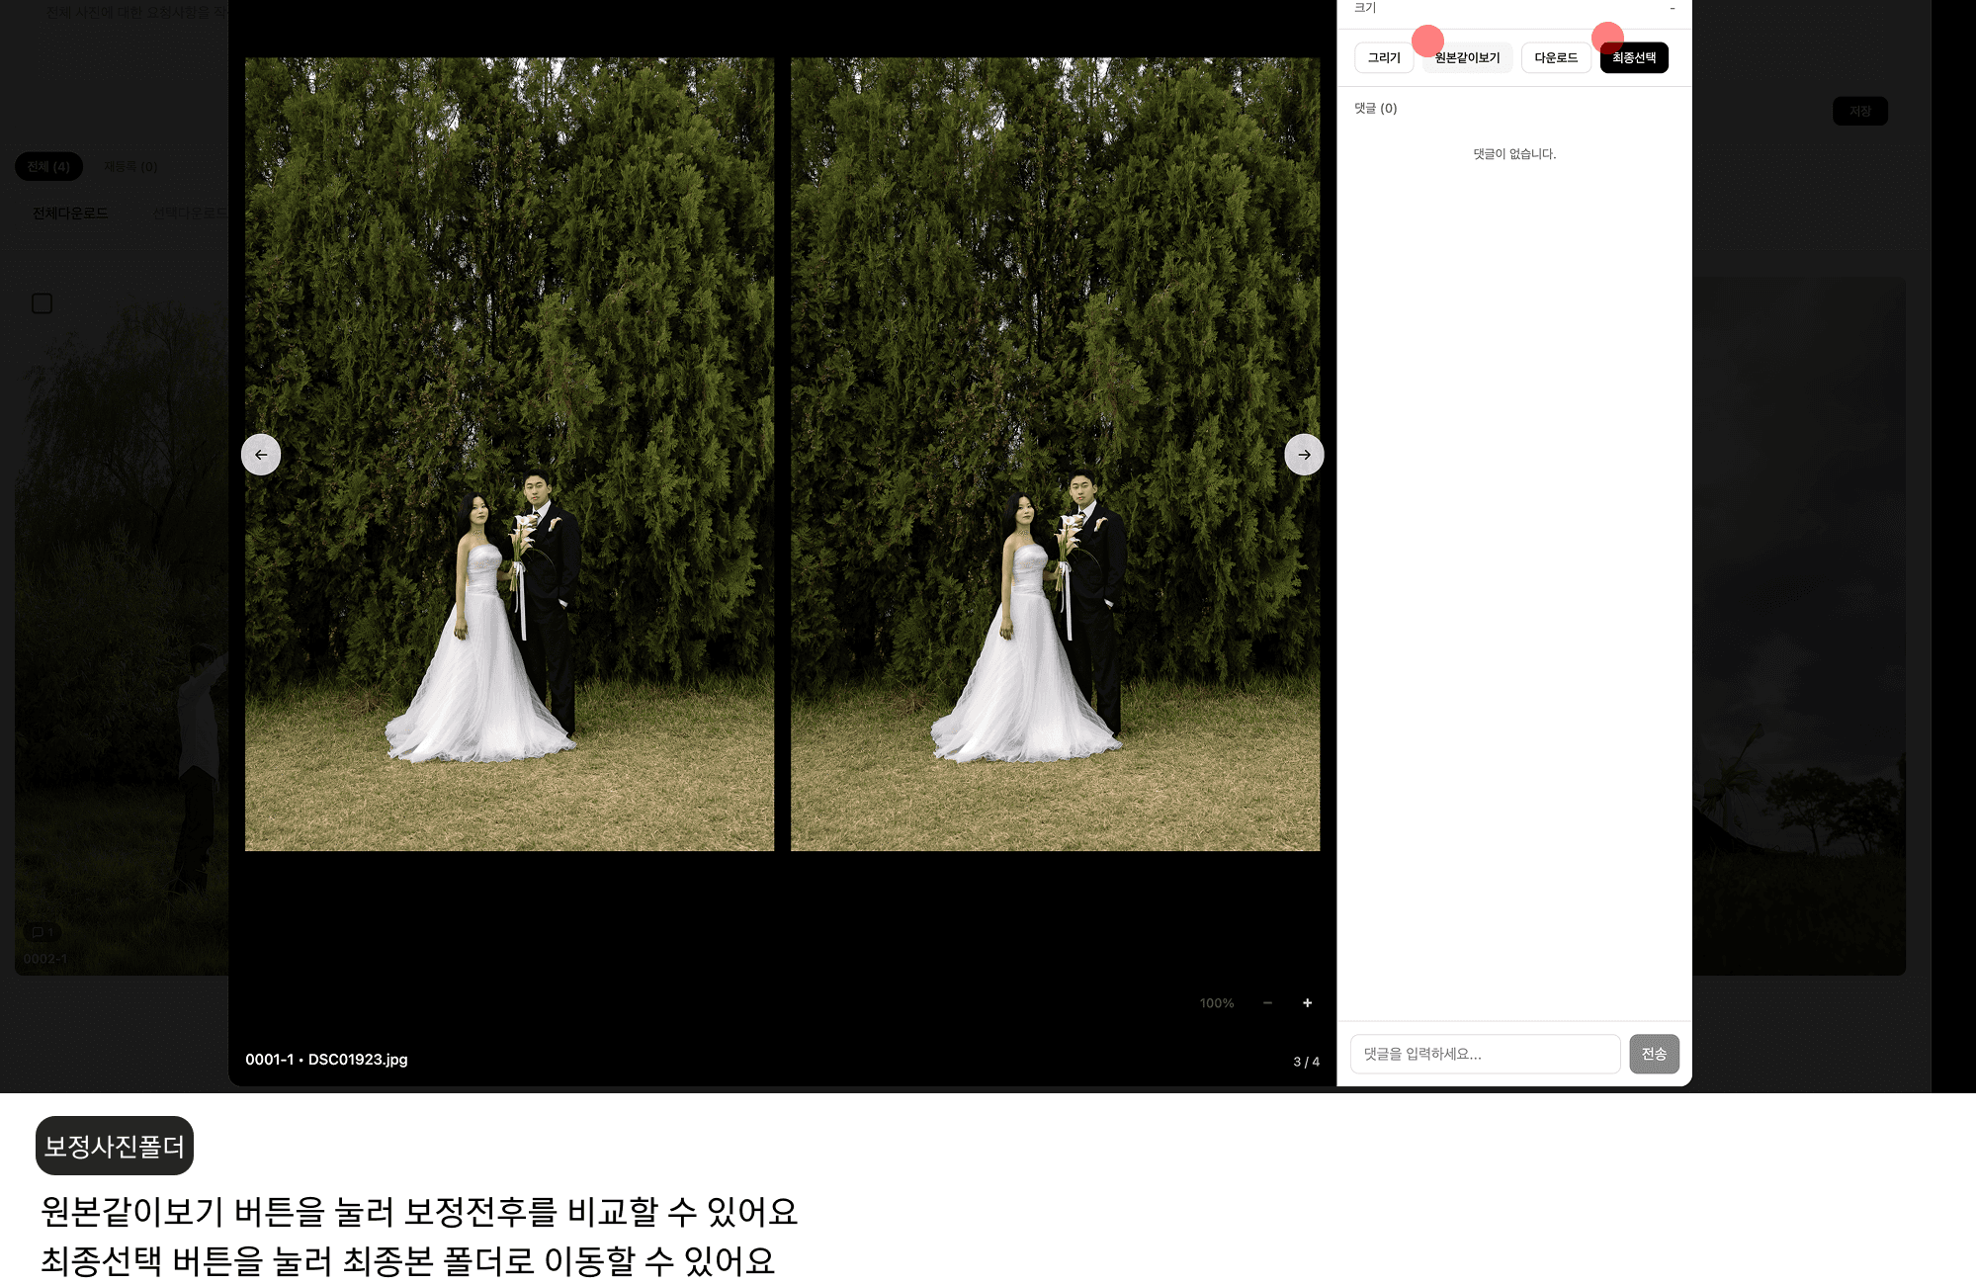Go to previous photo with left arrow

point(261,455)
